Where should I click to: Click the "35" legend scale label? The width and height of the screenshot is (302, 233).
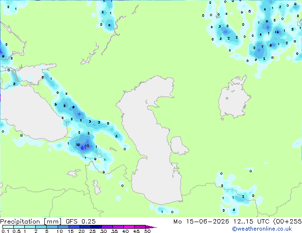pos(114,231)
